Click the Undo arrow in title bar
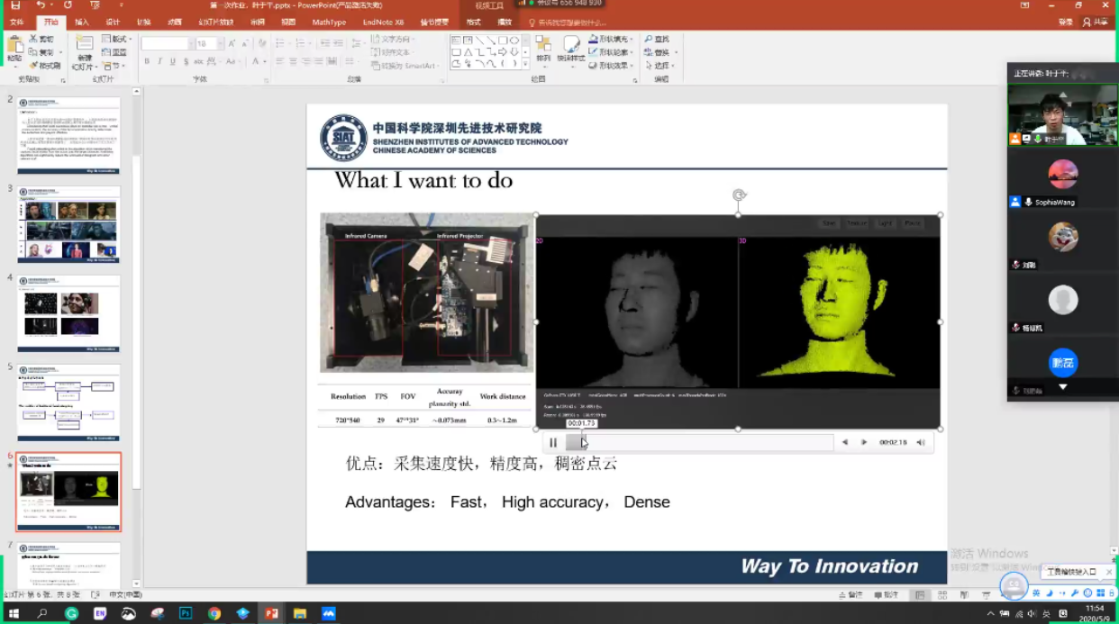The image size is (1119, 624). pos(41,5)
